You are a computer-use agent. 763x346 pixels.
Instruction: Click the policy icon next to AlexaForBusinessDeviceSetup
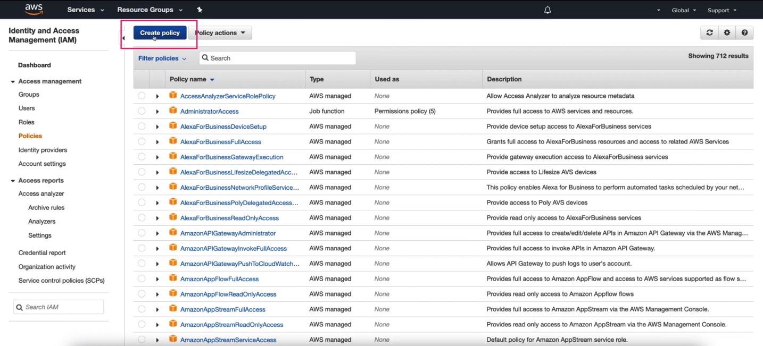coord(173,126)
